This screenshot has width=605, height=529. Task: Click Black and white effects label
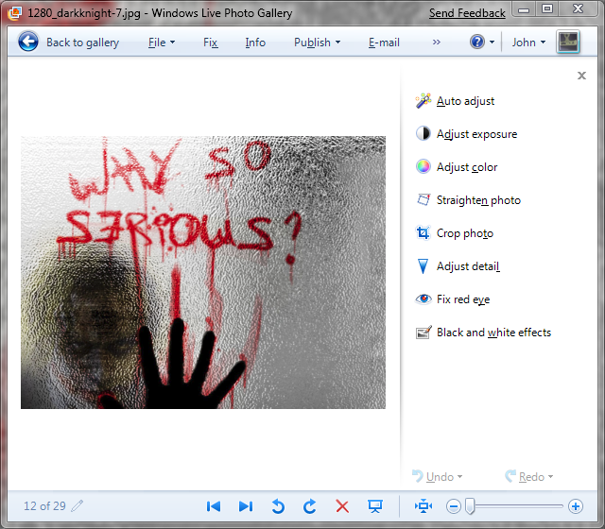[493, 333]
